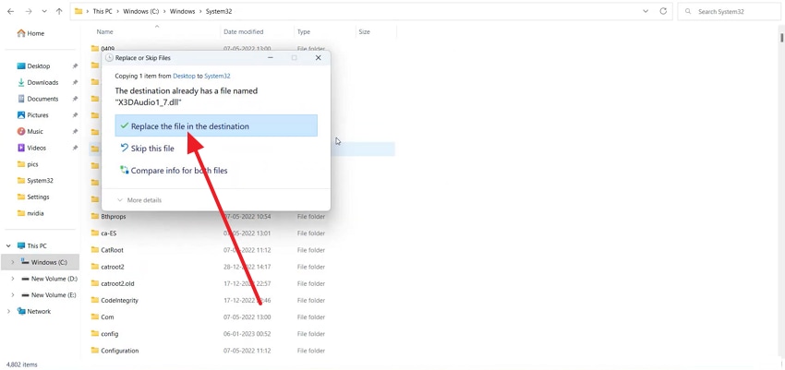Open Downloads in the sidebar

pyautogui.click(x=42, y=82)
